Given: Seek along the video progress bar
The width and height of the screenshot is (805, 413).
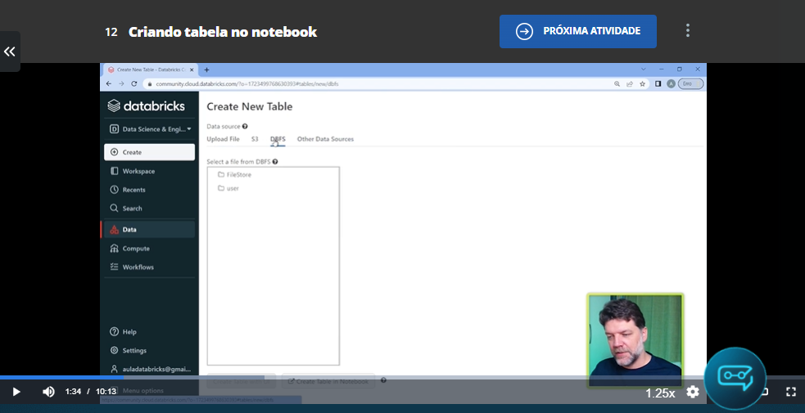Looking at the screenshot, I should click(x=403, y=378).
